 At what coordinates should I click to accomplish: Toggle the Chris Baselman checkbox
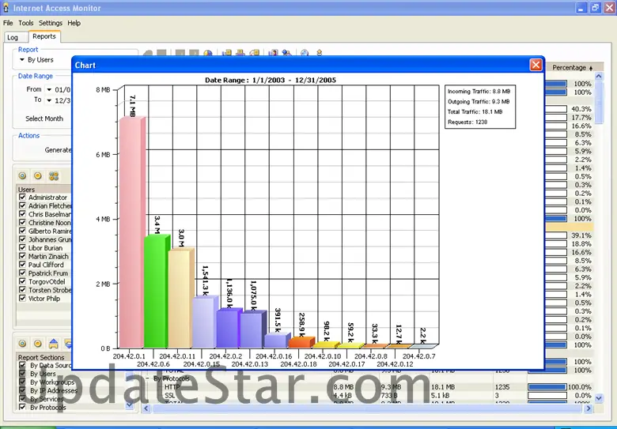click(22, 214)
